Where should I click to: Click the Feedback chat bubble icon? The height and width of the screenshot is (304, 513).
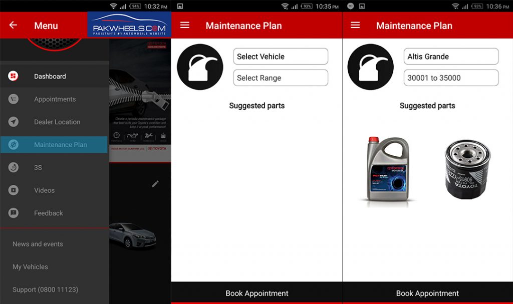pos(13,213)
